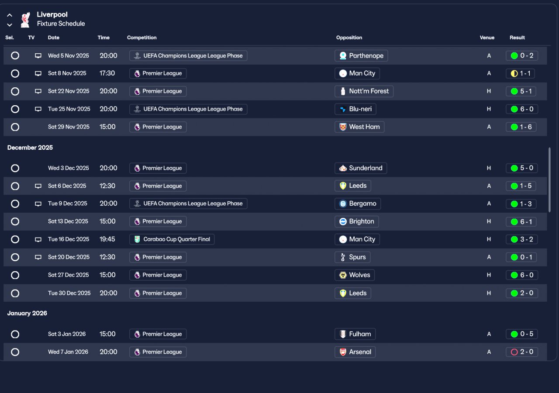
Task: Sort by the Result column header
Action: click(517, 38)
